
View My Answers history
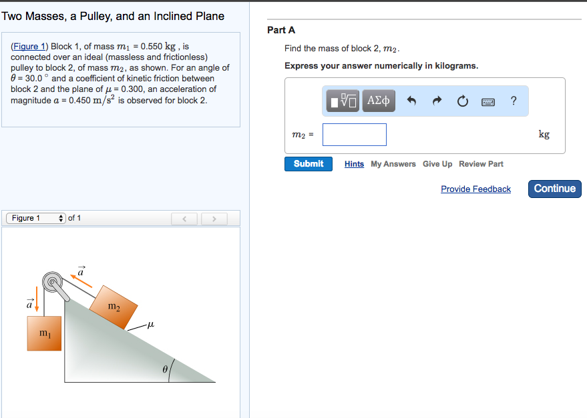(x=393, y=164)
